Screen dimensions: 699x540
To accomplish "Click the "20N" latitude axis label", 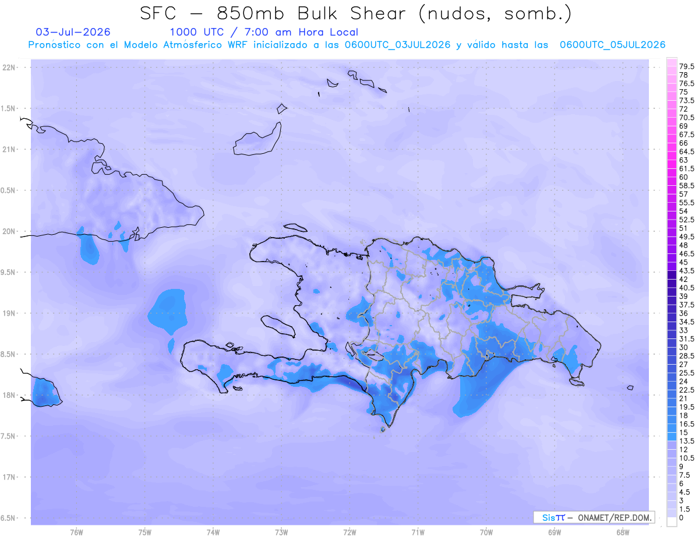I will (x=9, y=231).
